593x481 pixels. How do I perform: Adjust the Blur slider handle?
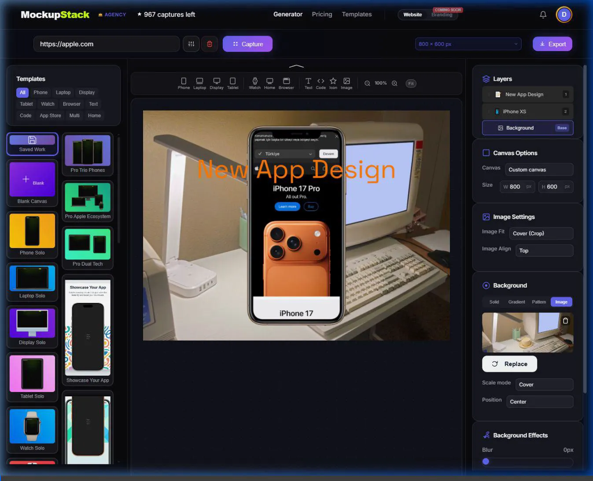tap(486, 462)
